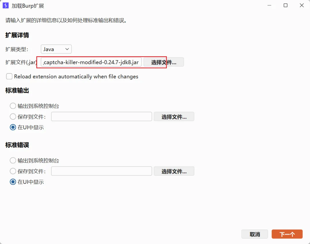
Task: Select standard error 输出到系统控制台 radio
Action: point(13,160)
